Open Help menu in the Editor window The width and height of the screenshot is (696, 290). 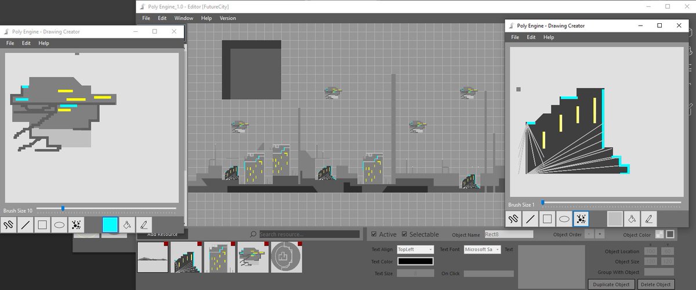[206, 18]
